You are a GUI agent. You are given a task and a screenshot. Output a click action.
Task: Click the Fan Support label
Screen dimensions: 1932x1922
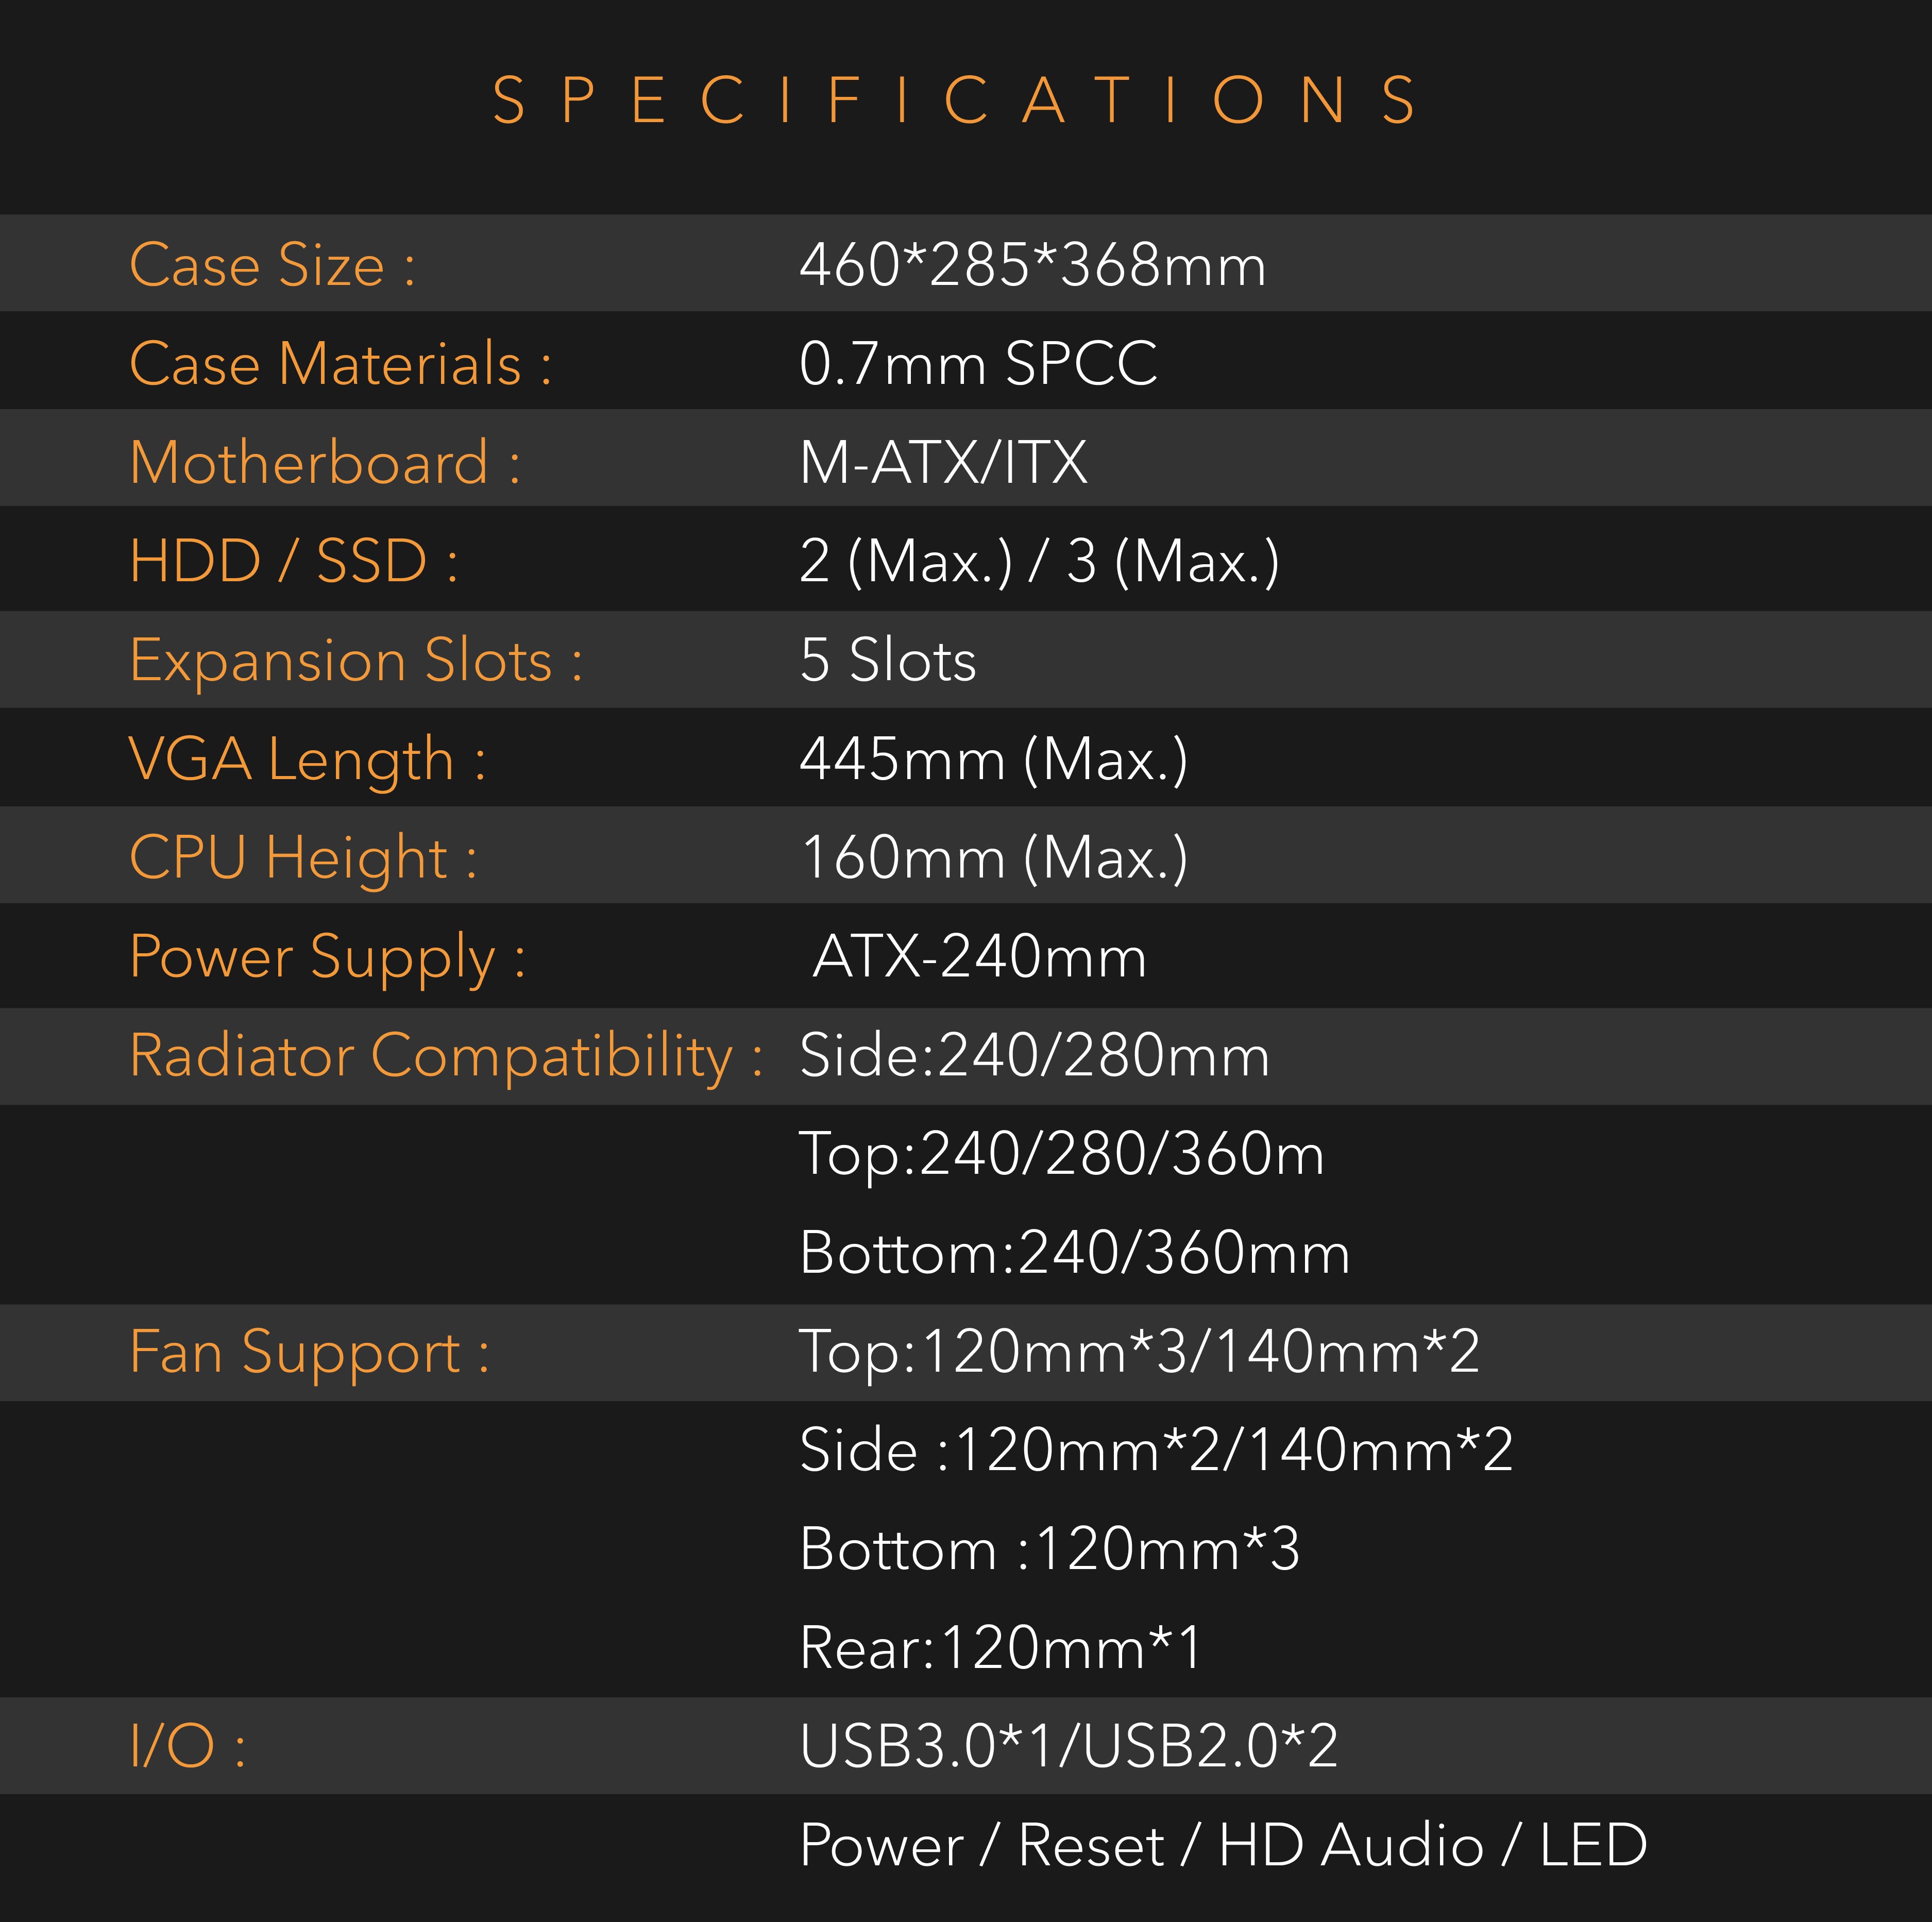tap(310, 1352)
